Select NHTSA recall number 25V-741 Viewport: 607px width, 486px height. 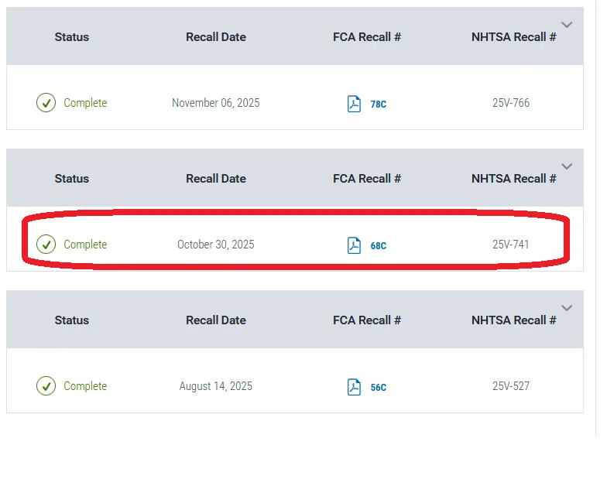pyautogui.click(x=511, y=245)
